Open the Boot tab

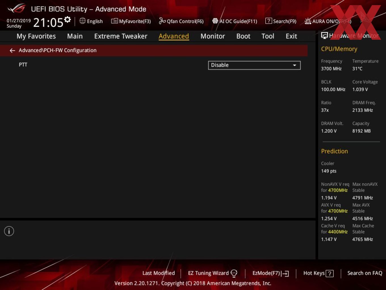(243, 36)
